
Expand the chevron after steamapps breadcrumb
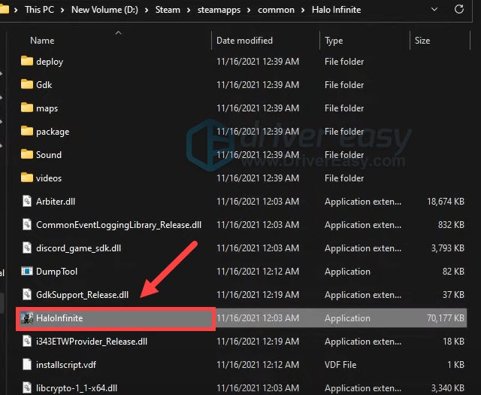pyautogui.click(x=249, y=10)
